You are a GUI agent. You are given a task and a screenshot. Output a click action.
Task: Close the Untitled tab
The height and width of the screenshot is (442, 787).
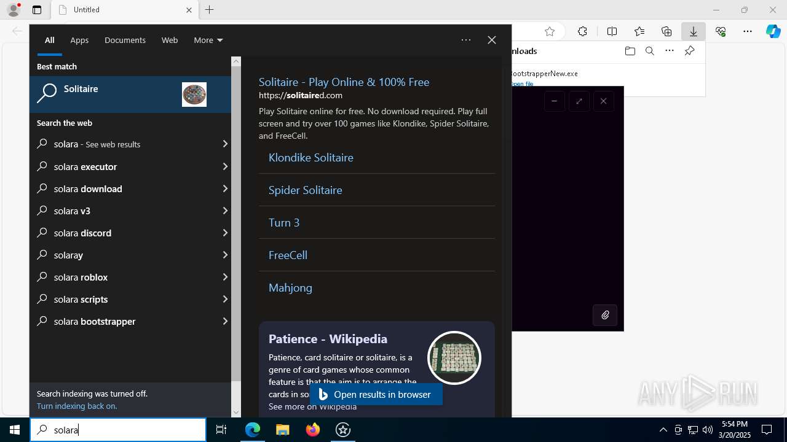[189, 10]
